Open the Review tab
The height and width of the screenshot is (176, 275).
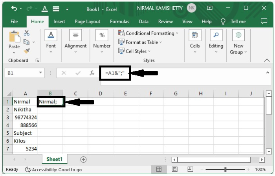[165, 22]
